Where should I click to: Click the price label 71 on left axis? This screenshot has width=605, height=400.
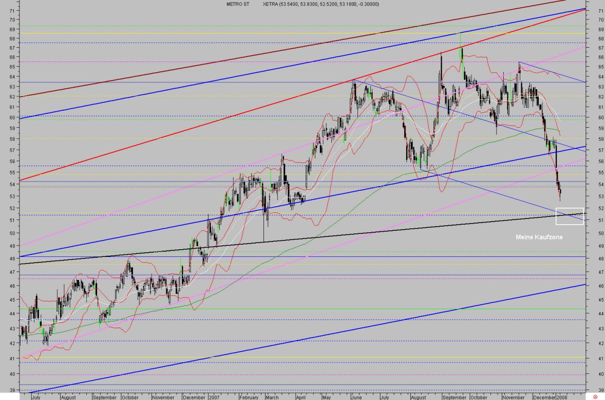click(12, 11)
